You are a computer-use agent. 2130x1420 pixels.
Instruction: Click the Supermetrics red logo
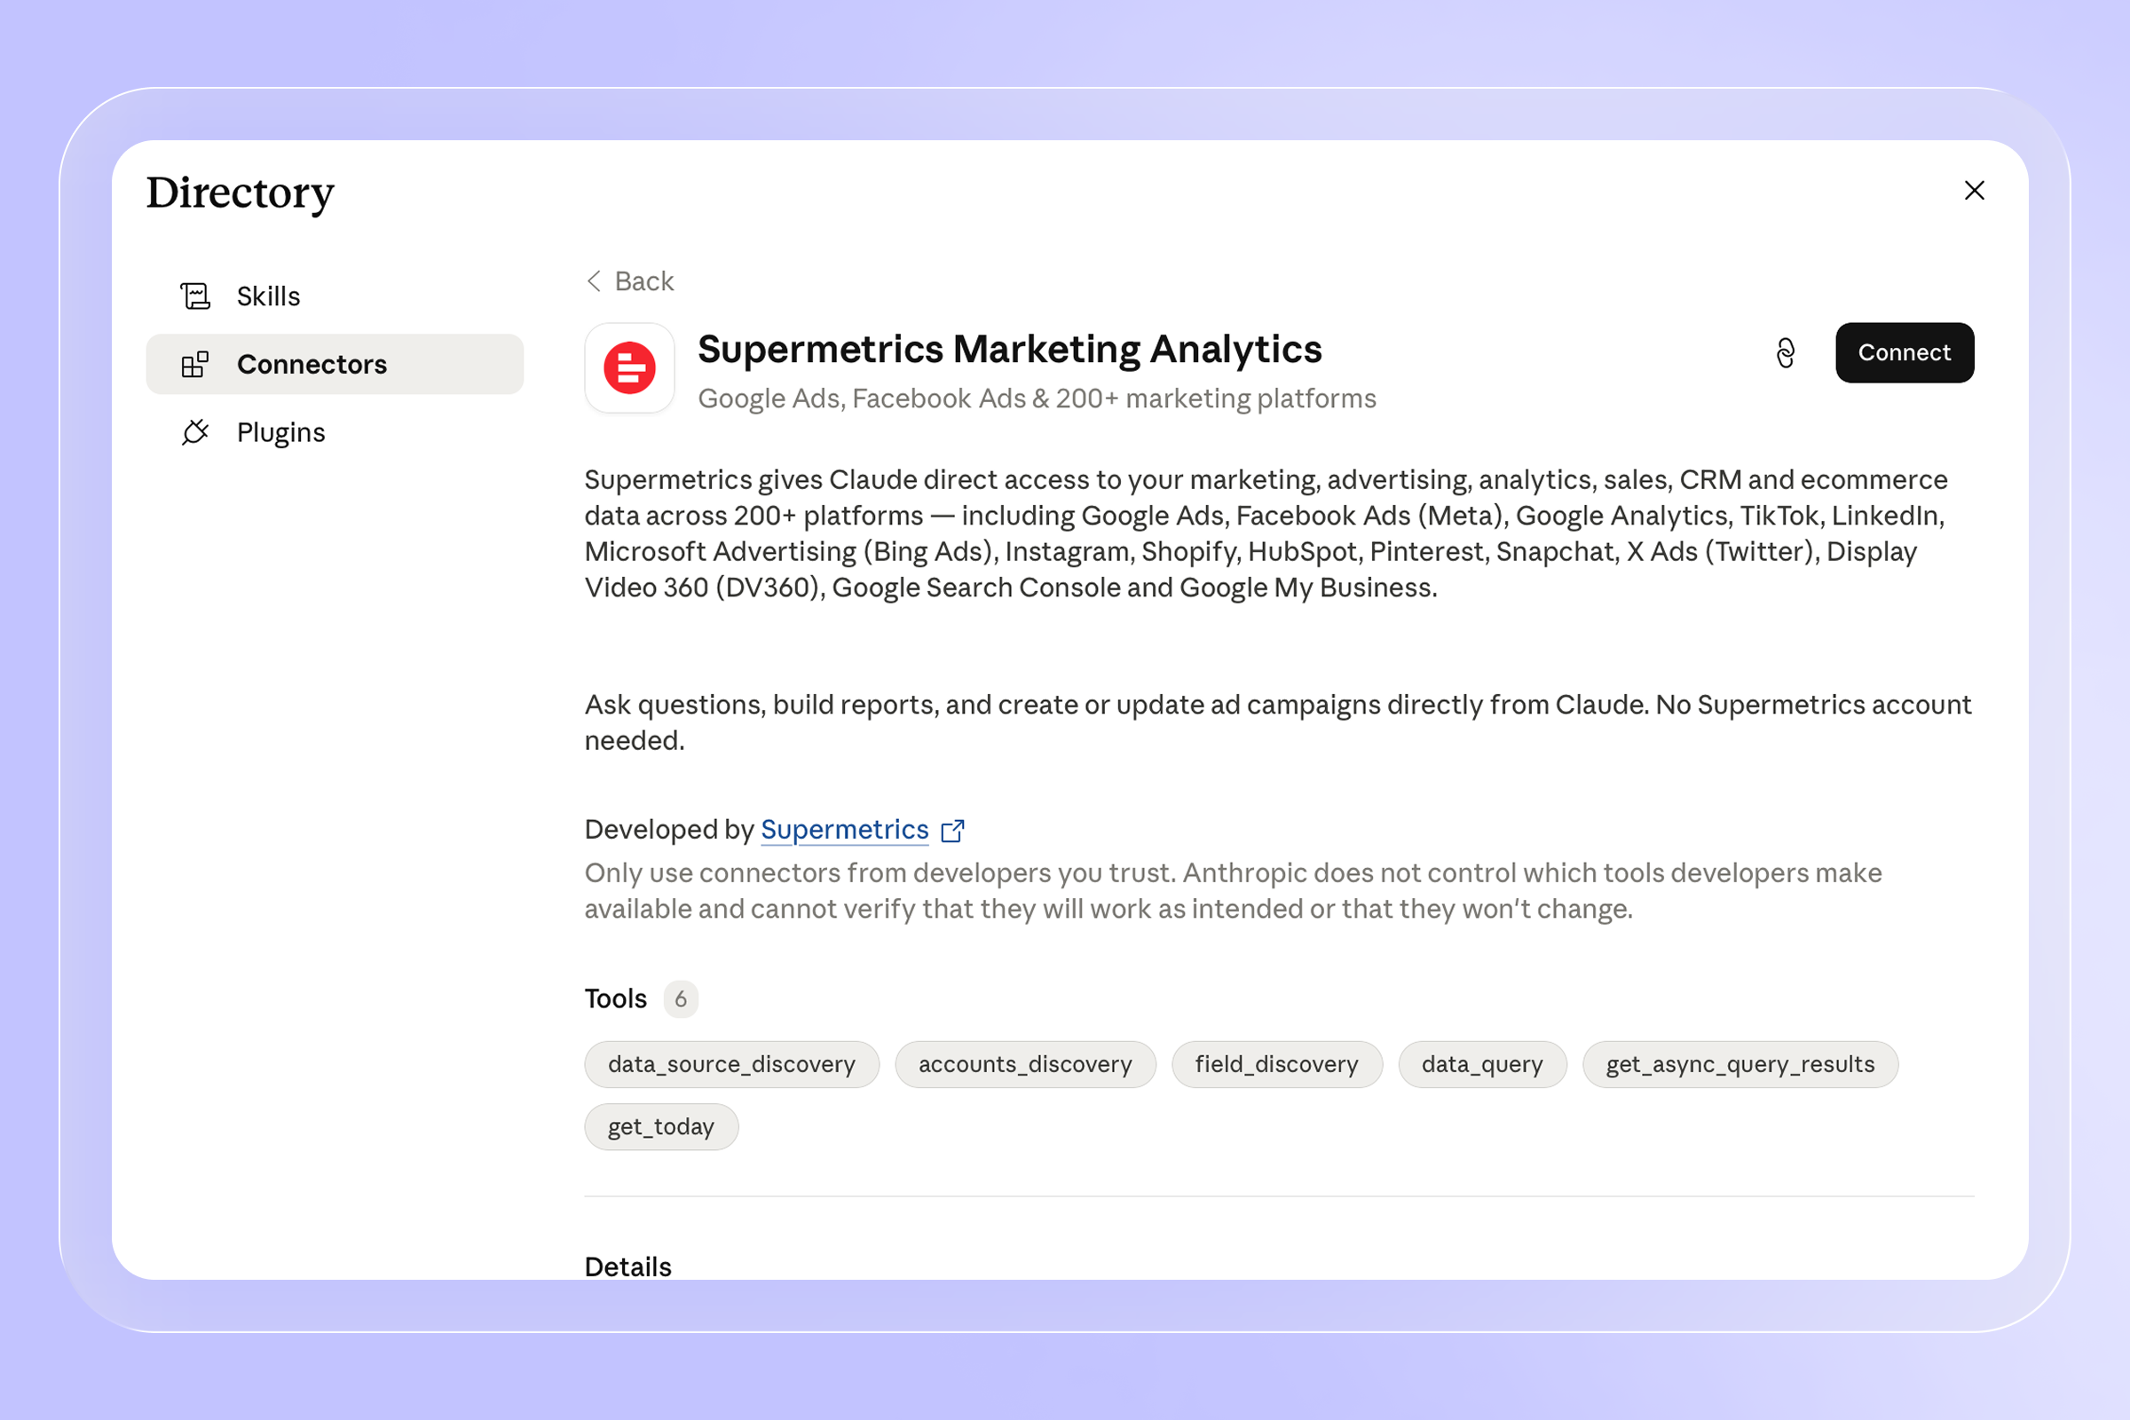click(629, 367)
